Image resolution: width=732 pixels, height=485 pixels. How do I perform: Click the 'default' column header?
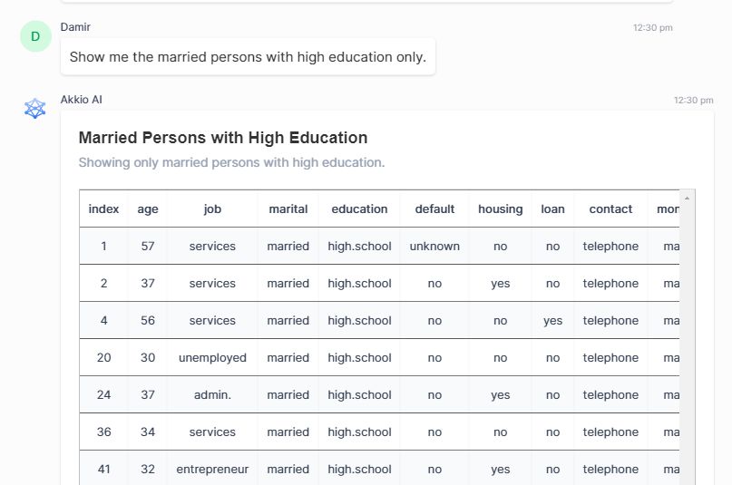click(x=434, y=209)
